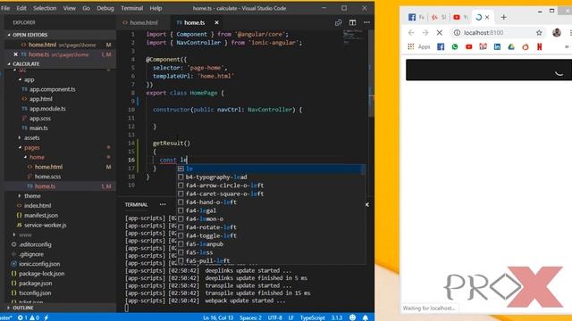The height and width of the screenshot is (321, 572).
Task: Change encoding via UTF-8 status item
Action: 275,317
